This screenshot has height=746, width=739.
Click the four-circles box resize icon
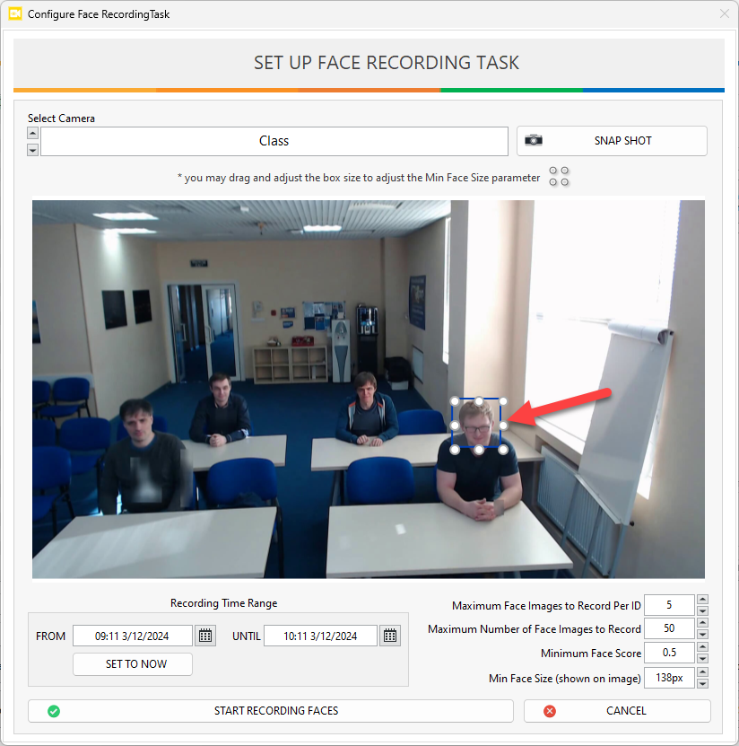pos(559,177)
